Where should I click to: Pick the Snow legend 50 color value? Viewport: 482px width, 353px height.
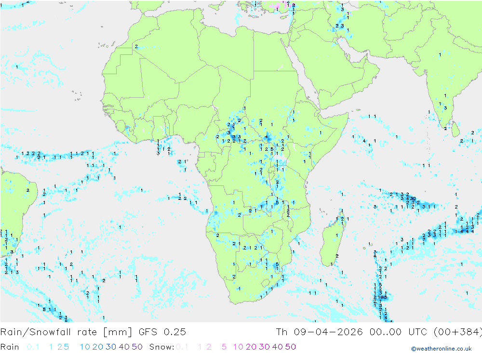tap(291, 347)
